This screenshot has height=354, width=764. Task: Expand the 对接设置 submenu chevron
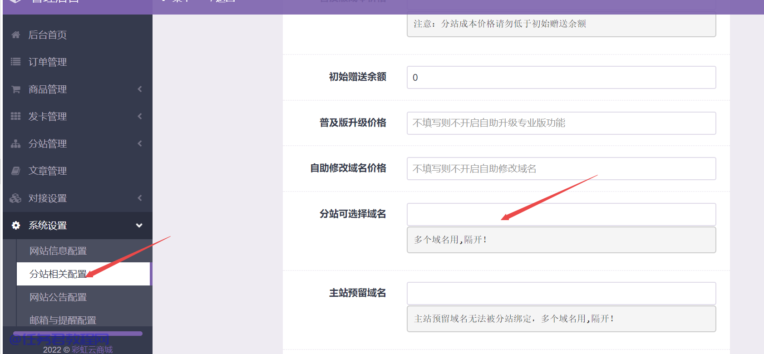coord(140,198)
